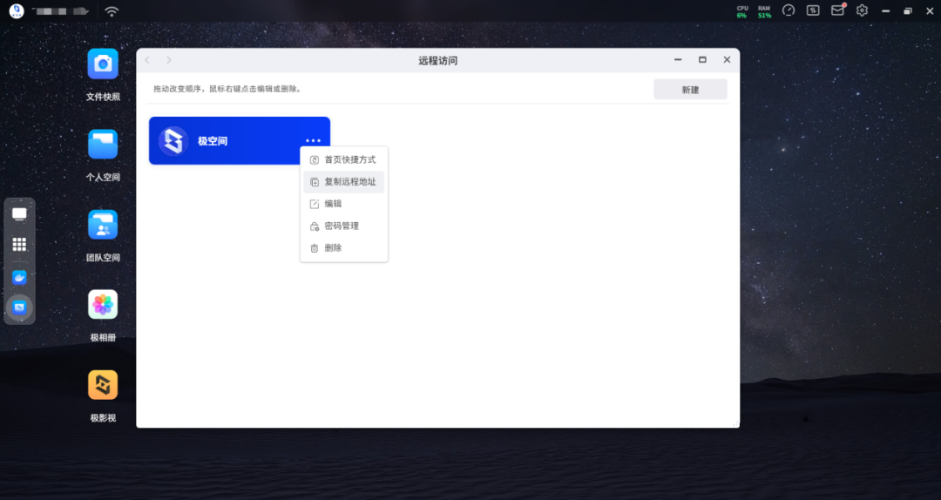The height and width of the screenshot is (500, 941).
Task: Open CPU usage indicator
Action: tap(742, 12)
